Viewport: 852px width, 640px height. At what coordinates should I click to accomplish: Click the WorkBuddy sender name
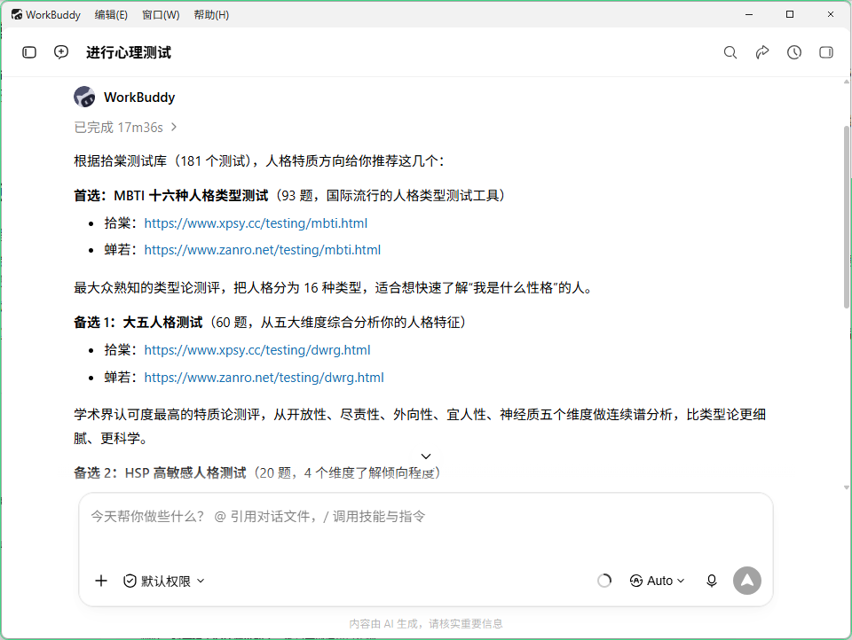click(x=139, y=98)
